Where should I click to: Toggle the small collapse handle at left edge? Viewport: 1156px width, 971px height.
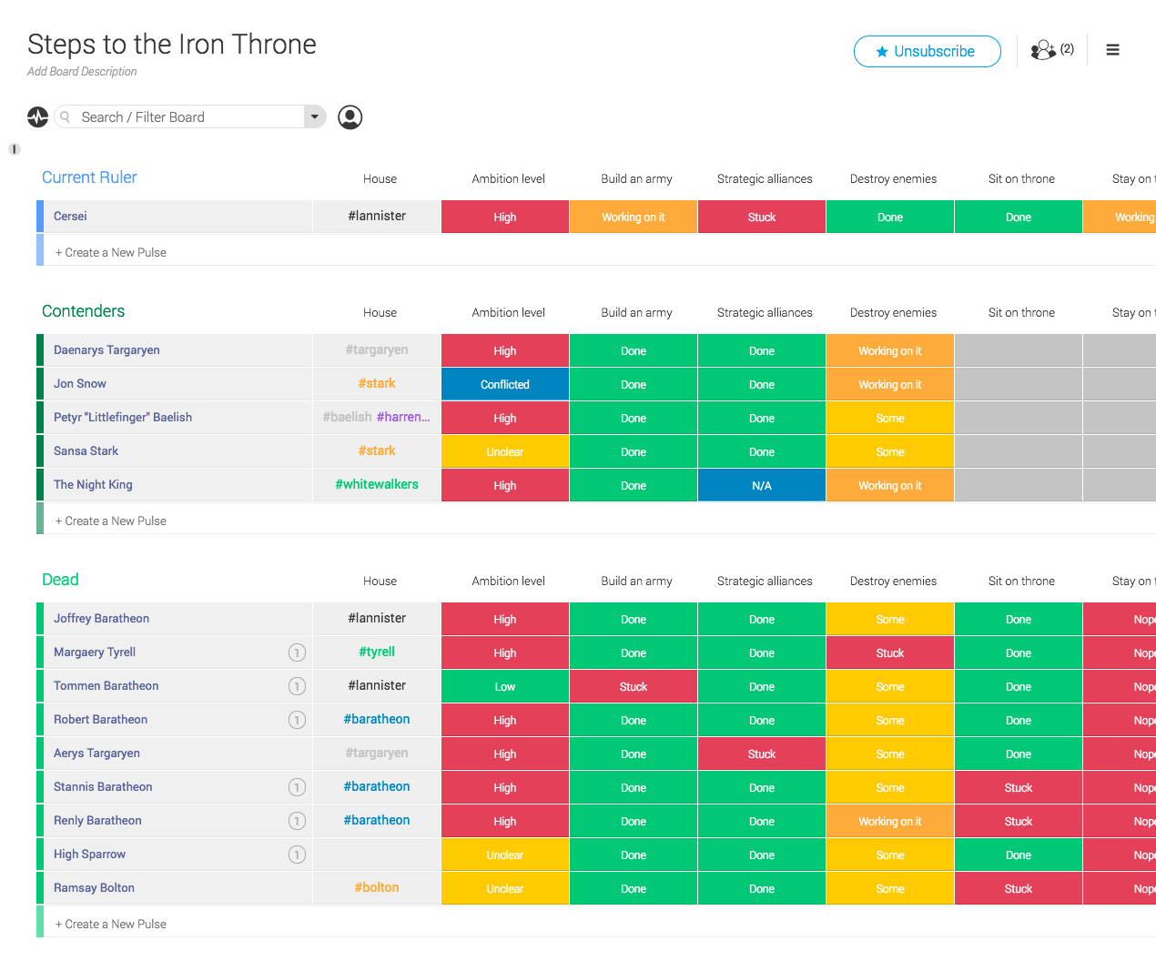coord(15,149)
